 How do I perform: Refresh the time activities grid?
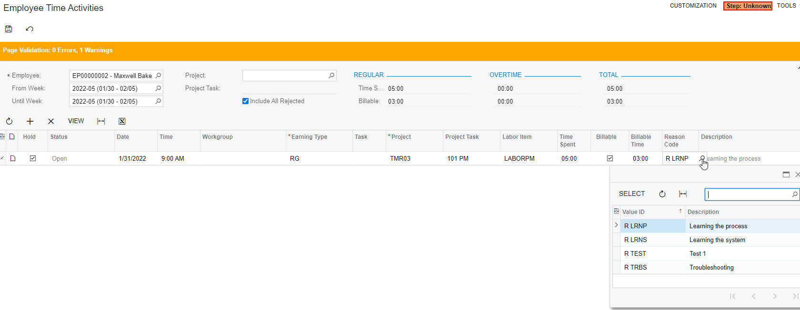(x=9, y=121)
